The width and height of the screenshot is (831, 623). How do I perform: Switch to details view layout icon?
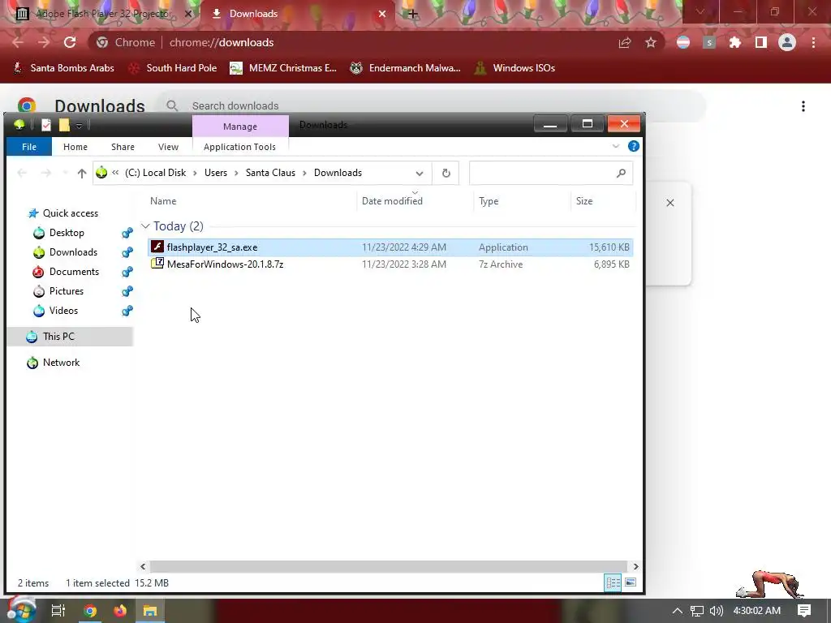[x=614, y=582]
